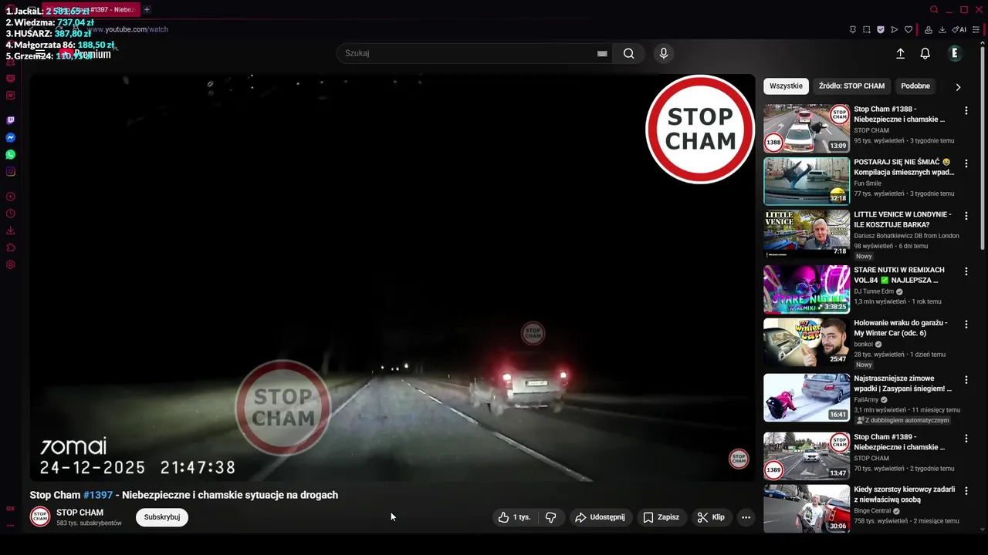
Task: Open History clock icon in sidebar
Action: pos(11,214)
